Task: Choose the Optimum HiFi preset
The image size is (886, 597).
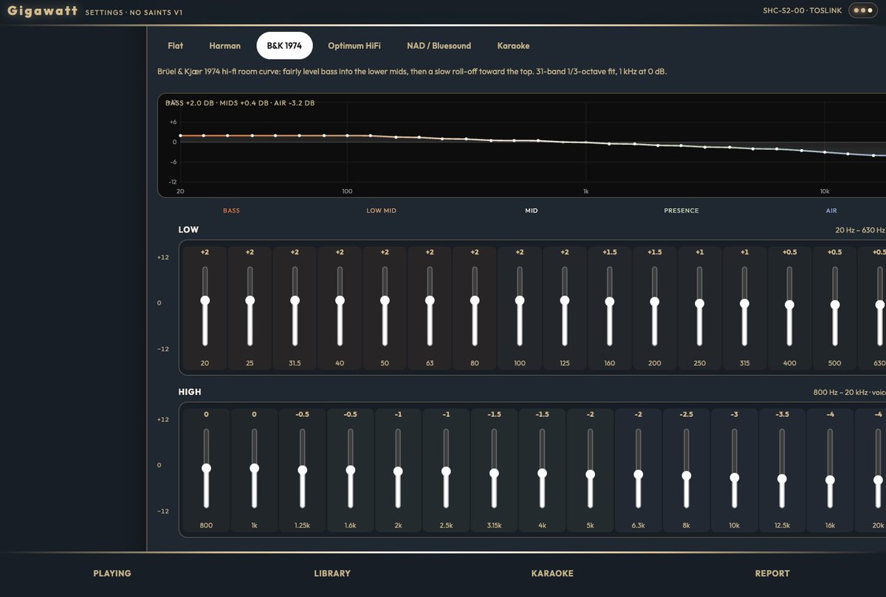Action: (354, 46)
